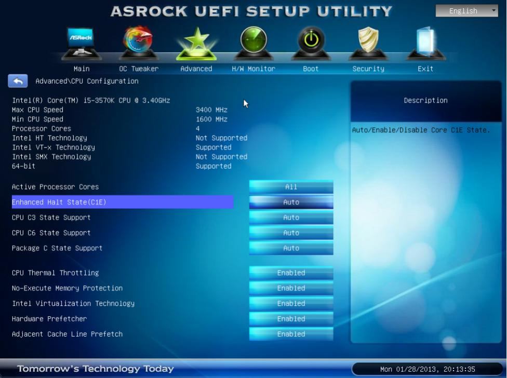Select the CPU C3 State Support label

click(51, 218)
